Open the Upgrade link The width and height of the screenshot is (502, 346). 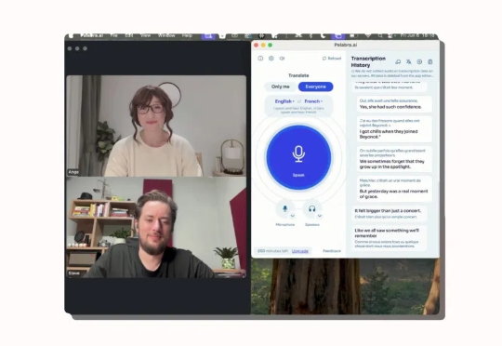tap(300, 251)
